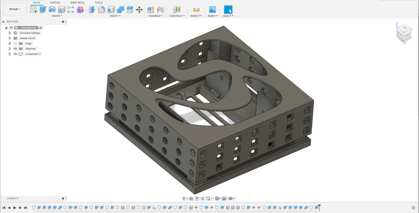Switch to the SURFACE tab
The width and height of the screenshot is (419, 213).
(55, 2)
